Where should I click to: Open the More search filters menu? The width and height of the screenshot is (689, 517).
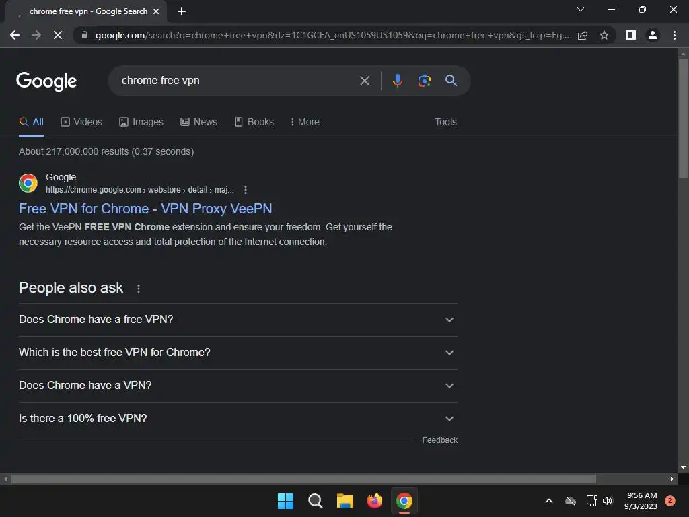(x=305, y=123)
